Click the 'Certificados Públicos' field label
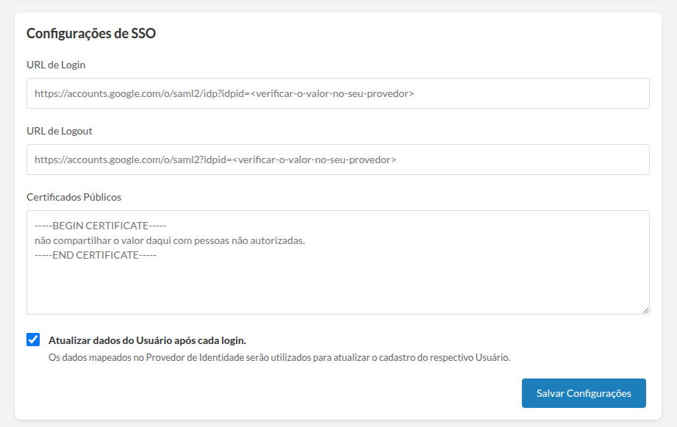Screen dimensions: 677x427 74,197
